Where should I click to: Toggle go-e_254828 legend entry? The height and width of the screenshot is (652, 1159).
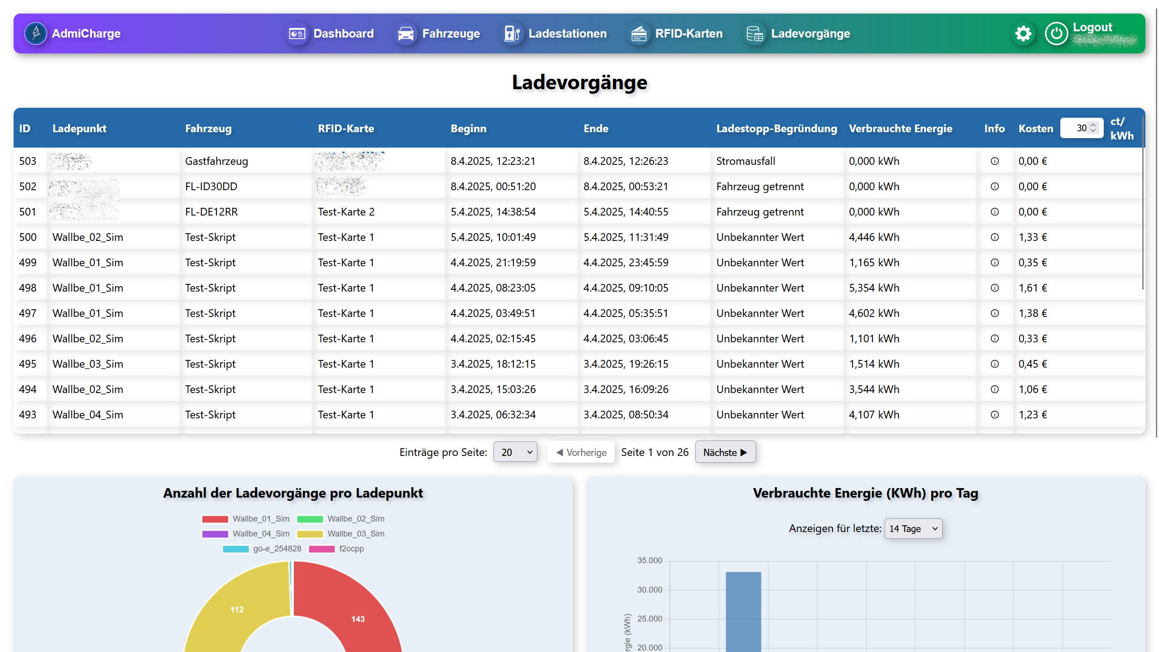click(x=277, y=549)
